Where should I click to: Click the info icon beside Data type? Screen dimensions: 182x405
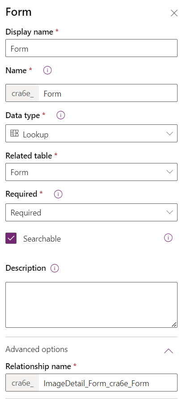click(61, 115)
